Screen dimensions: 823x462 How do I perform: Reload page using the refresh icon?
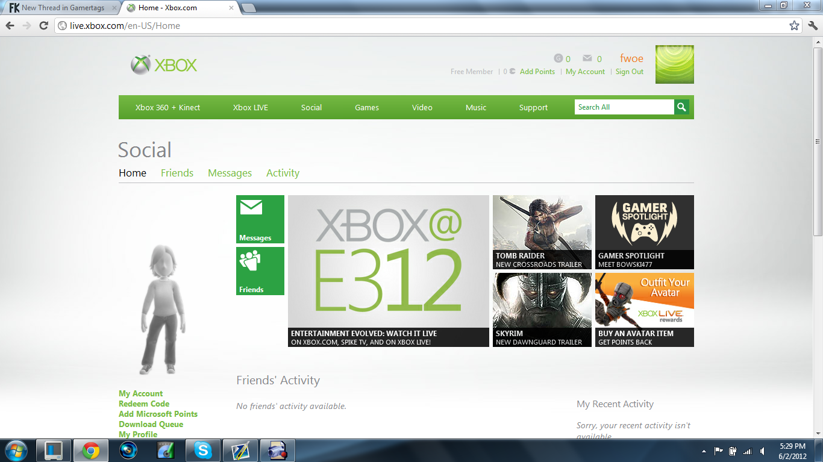coord(43,25)
